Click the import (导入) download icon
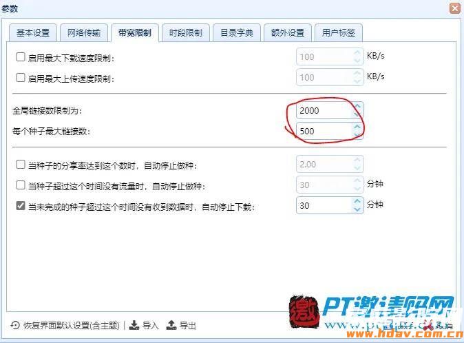The height and width of the screenshot is (343, 464). (134, 325)
